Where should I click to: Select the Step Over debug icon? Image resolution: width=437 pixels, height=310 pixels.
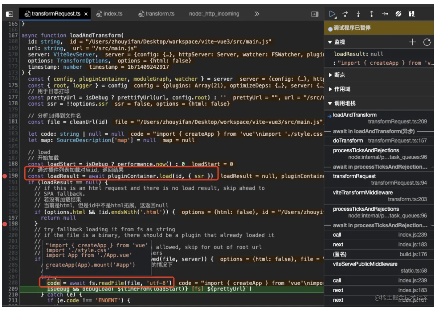pos(345,14)
